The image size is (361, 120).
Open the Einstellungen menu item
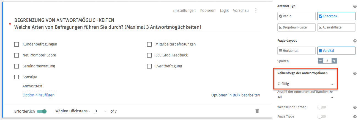pyautogui.click(x=184, y=10)
